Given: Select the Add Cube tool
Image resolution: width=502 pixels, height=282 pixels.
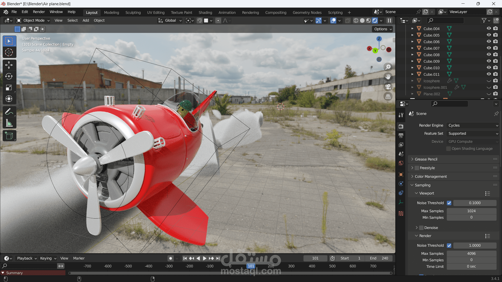Looking at the screenshot, I should (x=9, y=136).
